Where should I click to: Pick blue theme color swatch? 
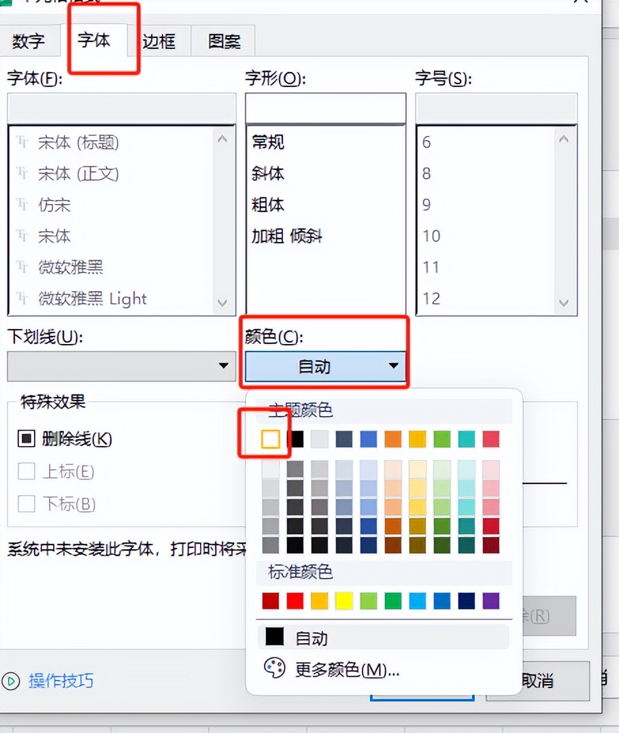click(369, 439)
